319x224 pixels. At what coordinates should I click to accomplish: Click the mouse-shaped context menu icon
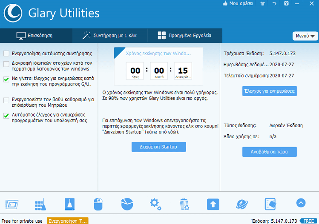(x=98, y=204)
